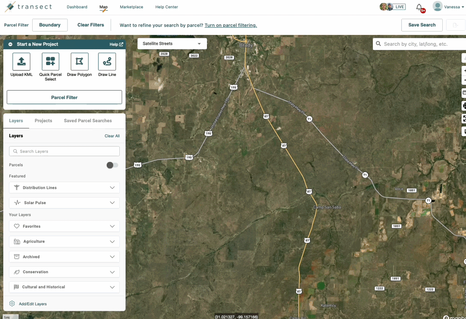Open the Upload KML tool
The height and width of the screenshot is (319, 466).
click(21, 62)
